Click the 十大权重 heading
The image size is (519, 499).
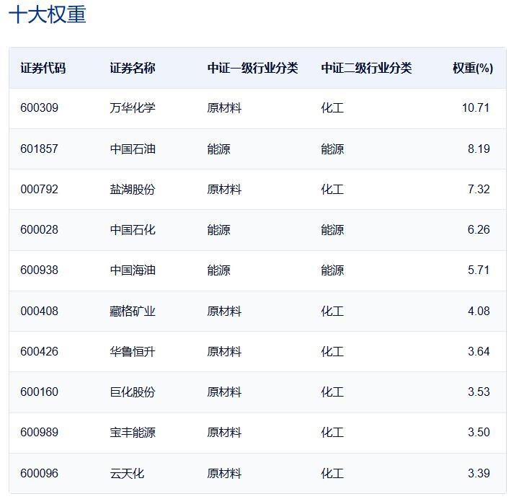tap(48, 14)
